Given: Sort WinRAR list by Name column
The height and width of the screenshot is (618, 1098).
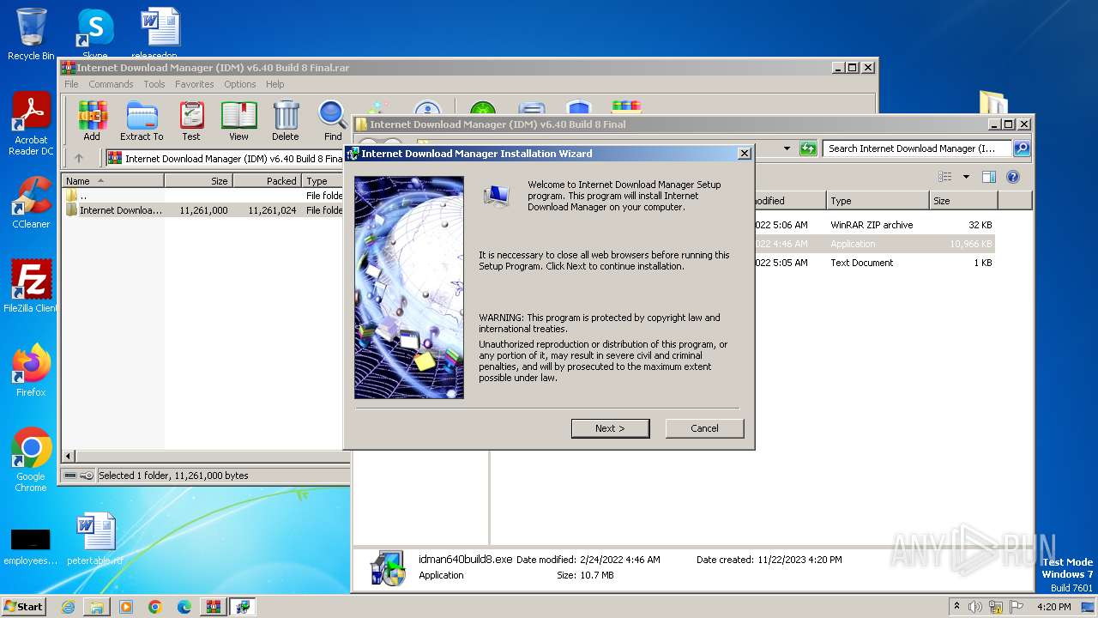Looking at the screenshot, I should click(112, 181).
